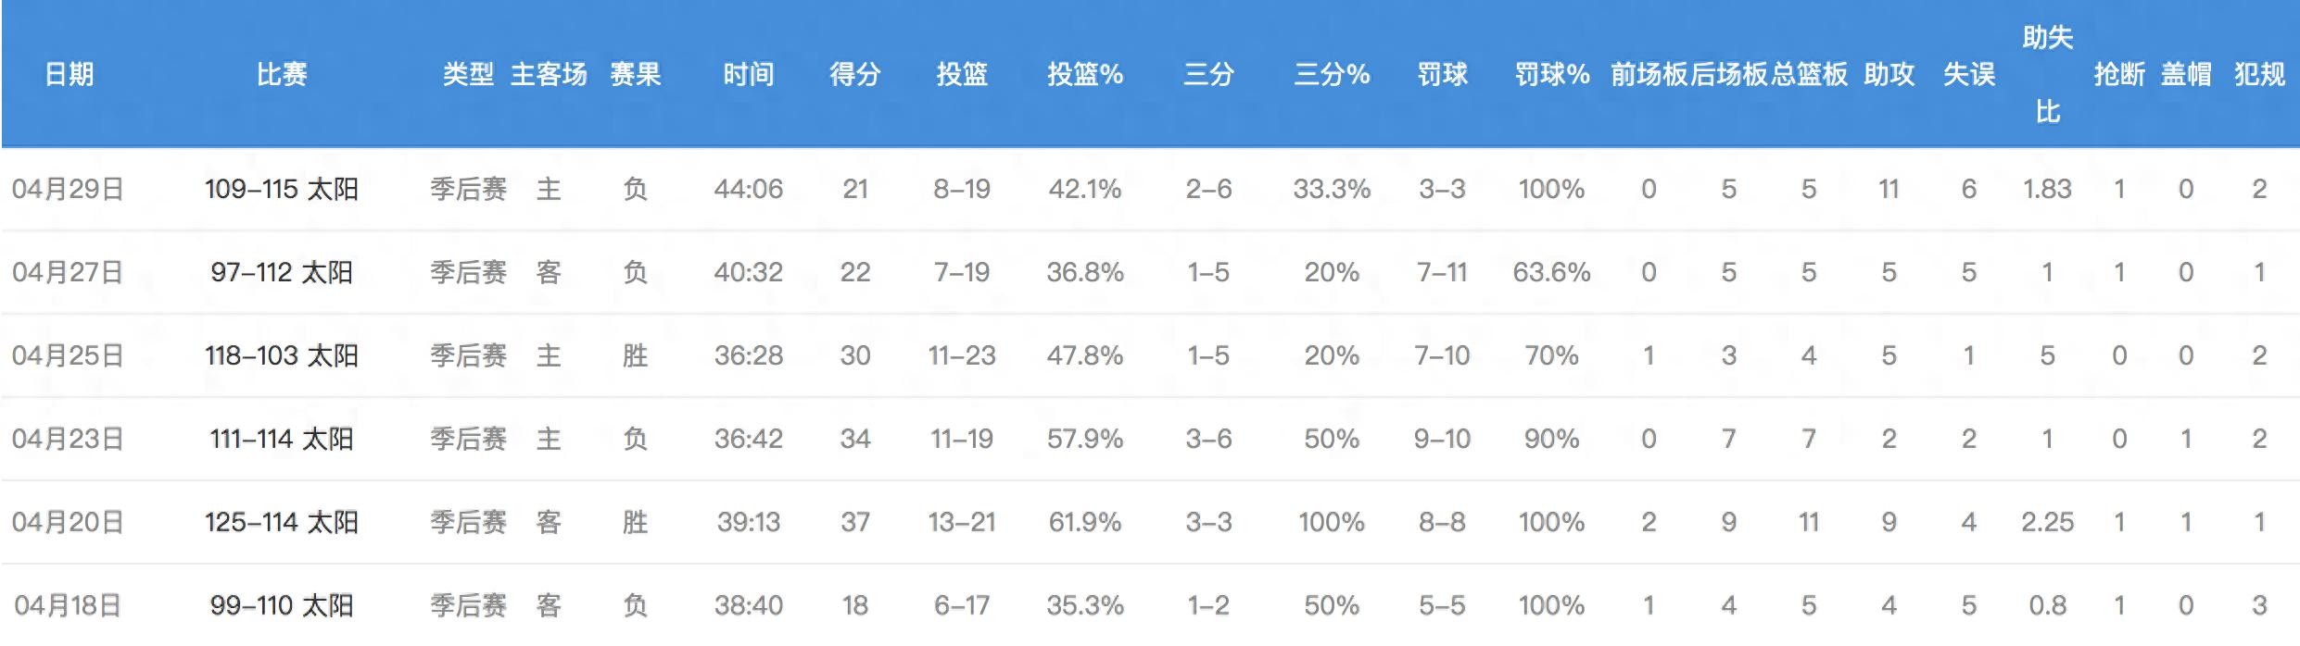Select the 助失比 column header

tap(2047, 74)
